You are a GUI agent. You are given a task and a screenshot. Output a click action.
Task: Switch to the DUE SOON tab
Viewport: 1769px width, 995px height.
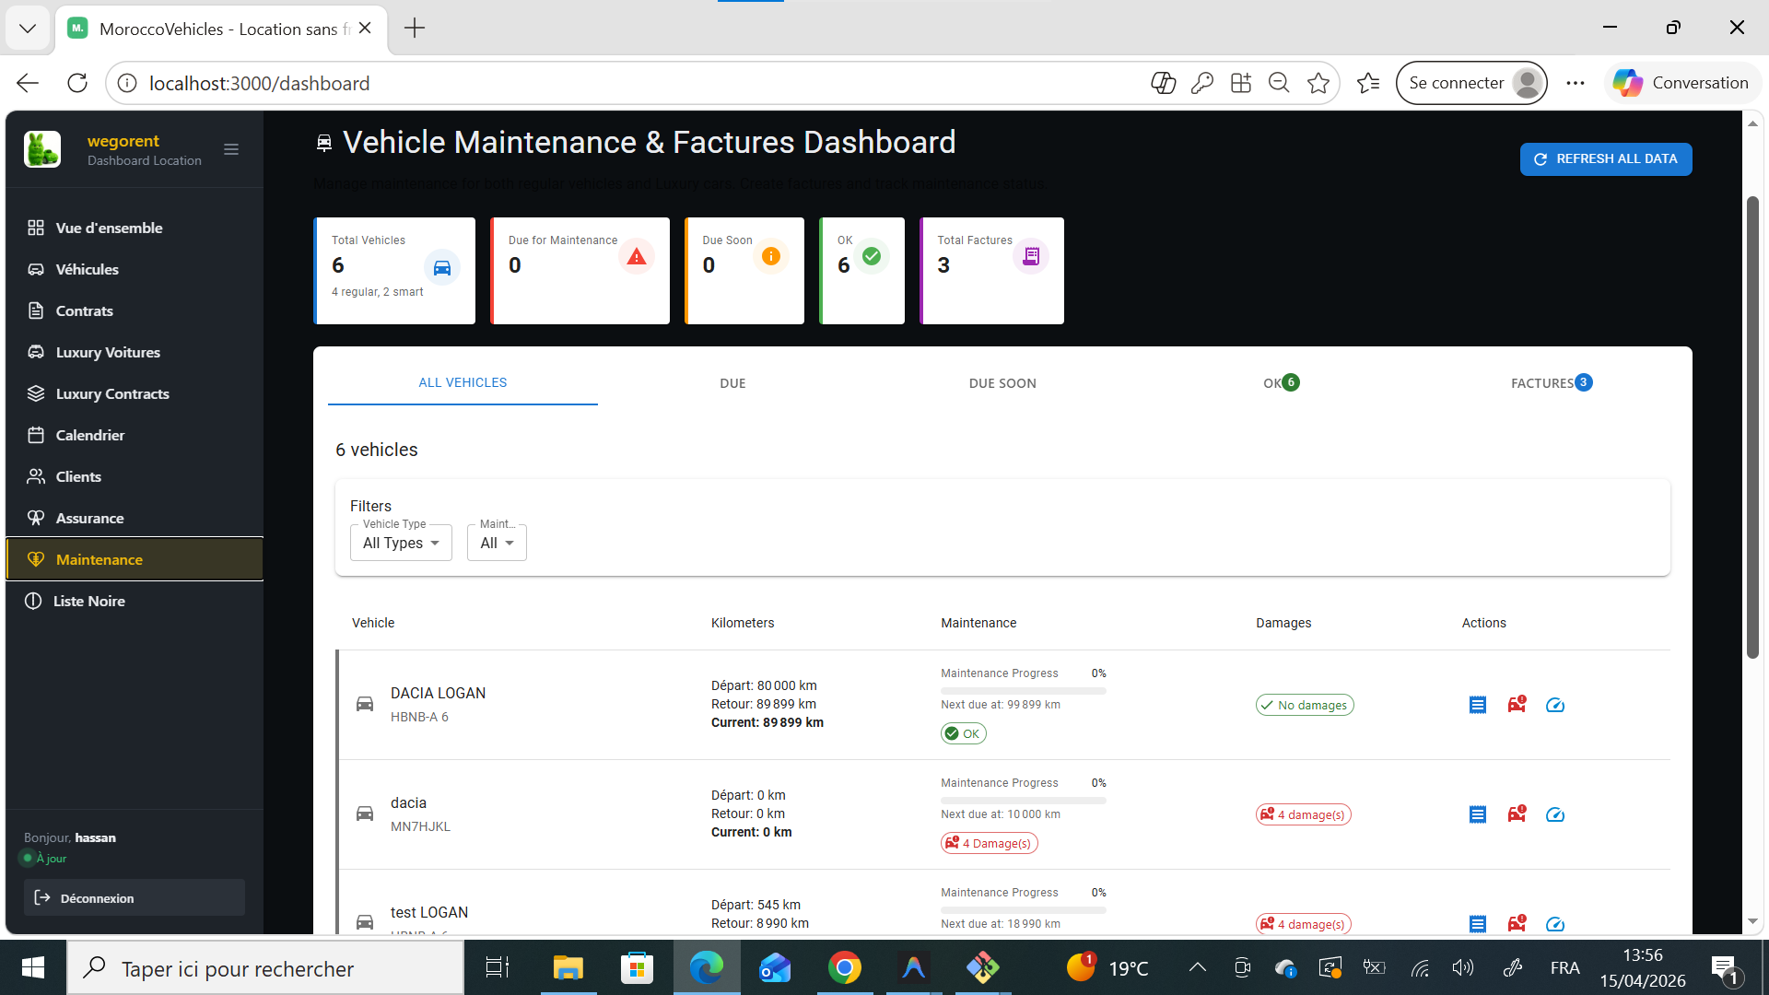[x=1002, y=383]
